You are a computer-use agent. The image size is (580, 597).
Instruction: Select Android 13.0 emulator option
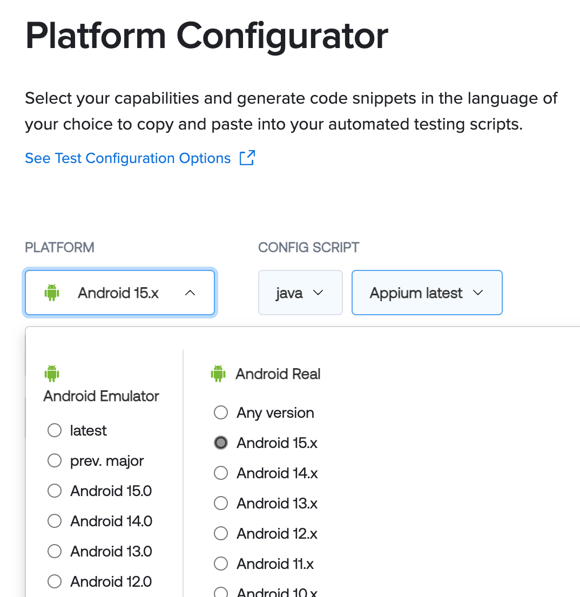tap(55, 551)
